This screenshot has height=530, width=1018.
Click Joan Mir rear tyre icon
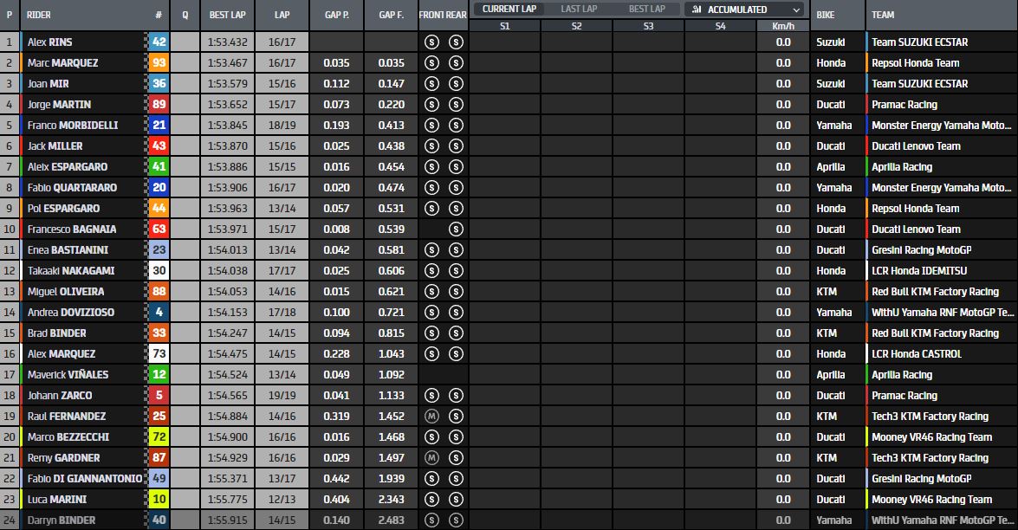click(x=456, y=84)
